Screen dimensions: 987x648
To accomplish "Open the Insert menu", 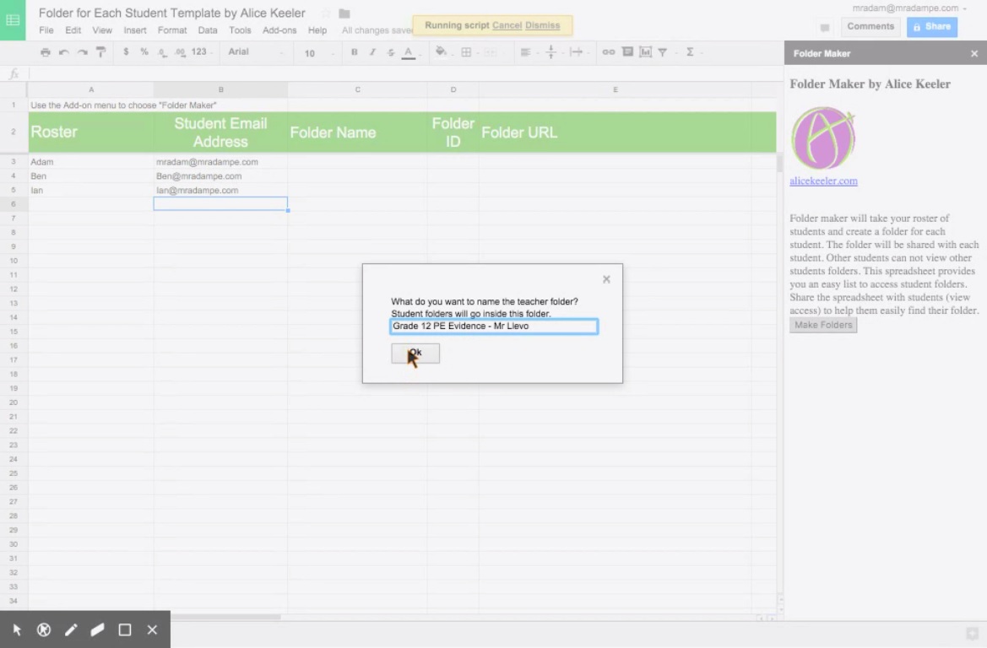I will pyautogui.click(x=135, y=30).
